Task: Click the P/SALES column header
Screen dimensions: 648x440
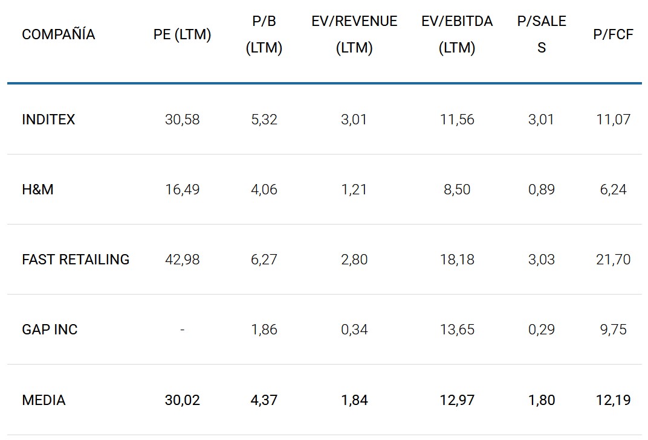Action: point(542,35)
